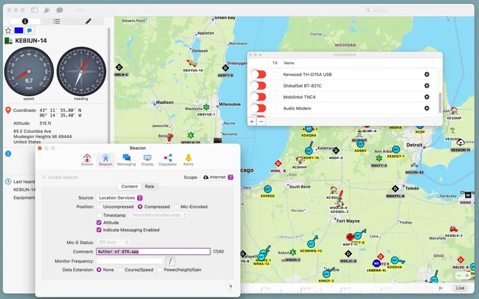
Task: Click the N8AYY-4 green star icon
Action: coord(379,158)
